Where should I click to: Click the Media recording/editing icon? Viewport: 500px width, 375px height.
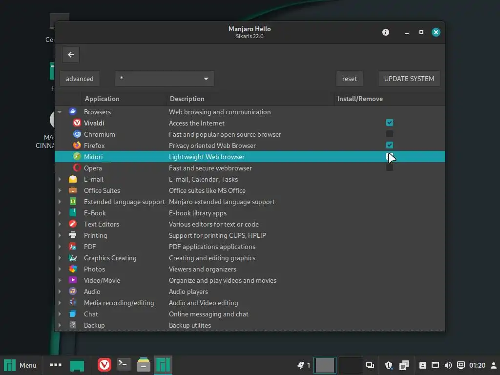click(73, 302)
